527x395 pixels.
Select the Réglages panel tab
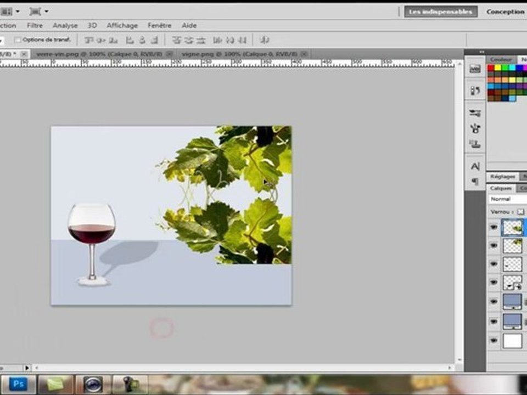coord(502,176)
